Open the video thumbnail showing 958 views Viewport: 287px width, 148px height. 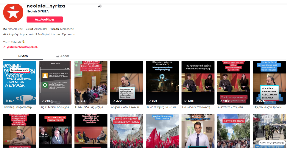click(55, 82)
